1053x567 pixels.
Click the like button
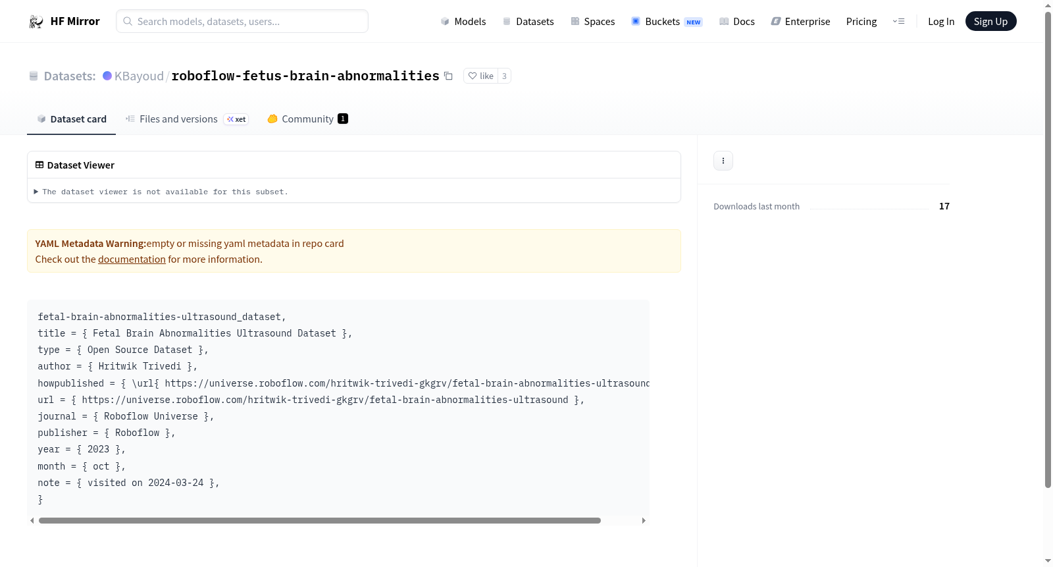pyautogui.click(x=481, y=76)
